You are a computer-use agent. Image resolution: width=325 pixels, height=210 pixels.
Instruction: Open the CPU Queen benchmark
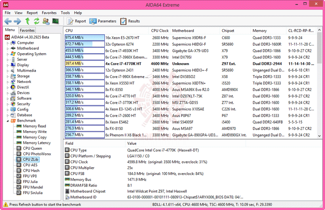tap(32, 148)
